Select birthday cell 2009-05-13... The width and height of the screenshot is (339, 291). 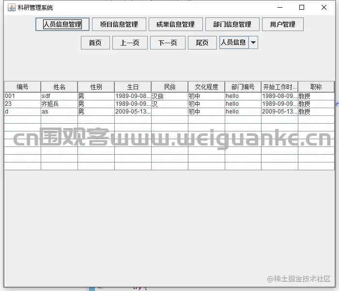point(133,112)
